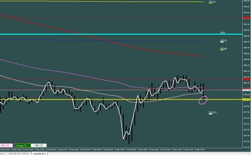Screen dimensions: 251x155
Task: Select the QR1/2 level label
Action: pos(224,41)
